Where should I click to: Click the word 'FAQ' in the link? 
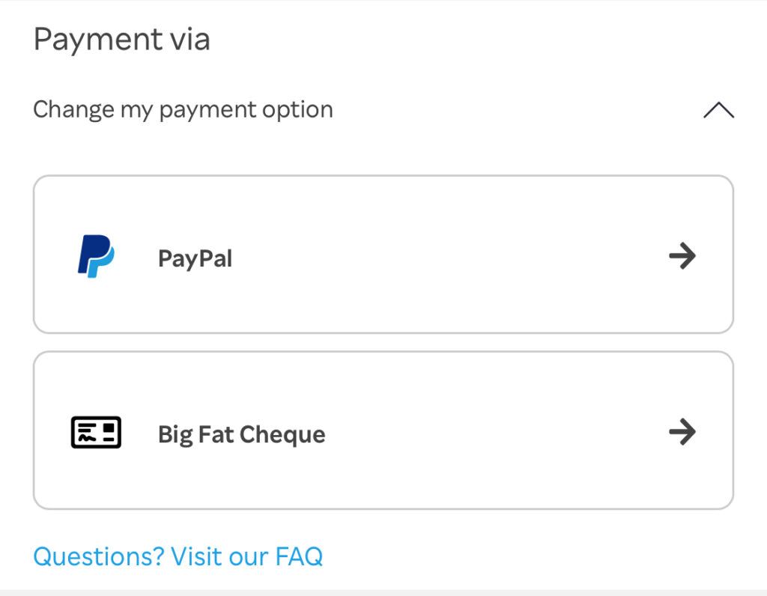point(299,556)
